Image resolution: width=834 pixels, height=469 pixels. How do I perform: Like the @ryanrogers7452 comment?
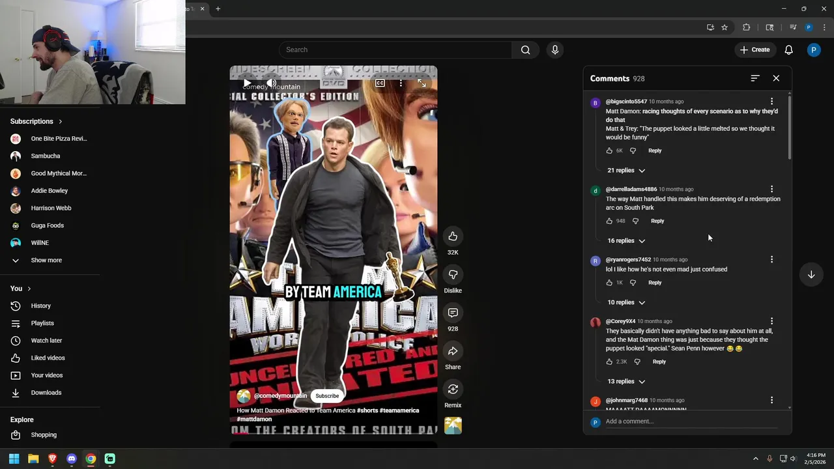pos(609,283)
